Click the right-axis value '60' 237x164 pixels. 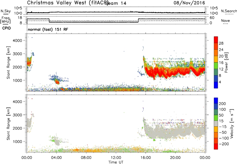click(212, 18)
